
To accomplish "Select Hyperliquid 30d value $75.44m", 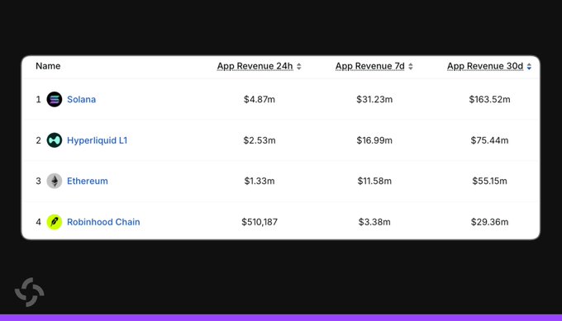I will coord(489,140).
